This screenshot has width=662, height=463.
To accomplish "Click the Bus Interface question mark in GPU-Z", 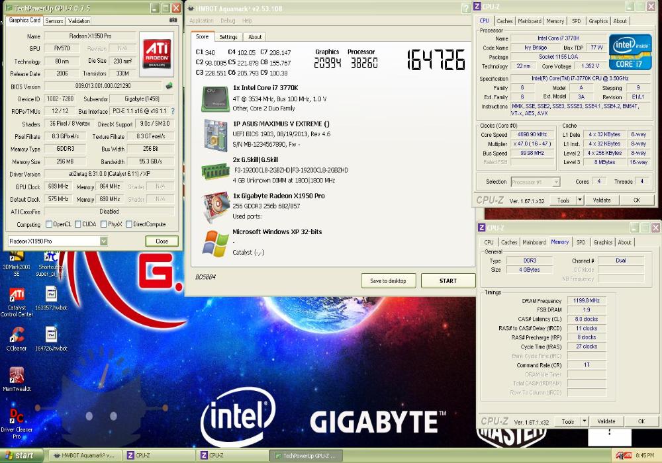I will tap(173, 111).
